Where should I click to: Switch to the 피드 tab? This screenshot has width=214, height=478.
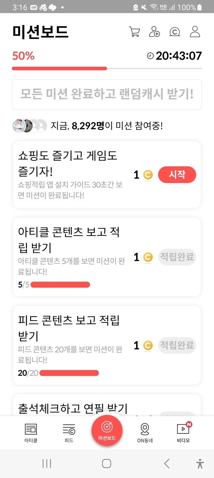69,433
